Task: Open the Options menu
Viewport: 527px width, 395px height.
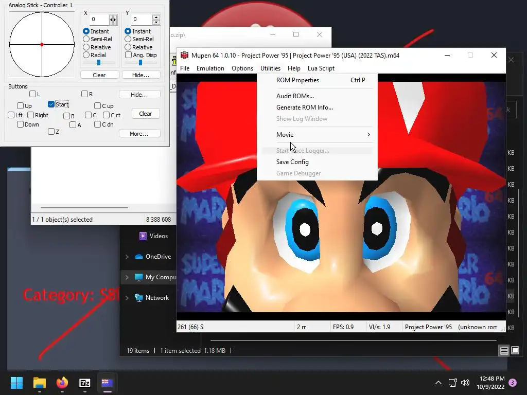Action: click(242, 68)
